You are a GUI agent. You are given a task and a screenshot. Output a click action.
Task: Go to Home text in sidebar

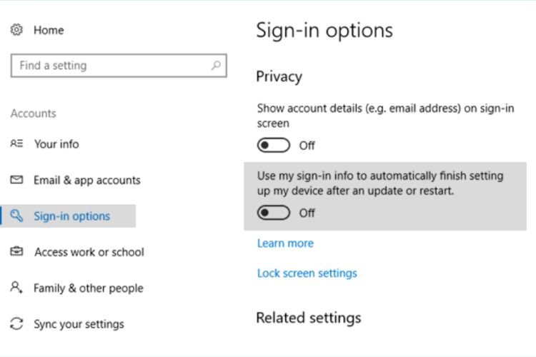coord(49,30)
